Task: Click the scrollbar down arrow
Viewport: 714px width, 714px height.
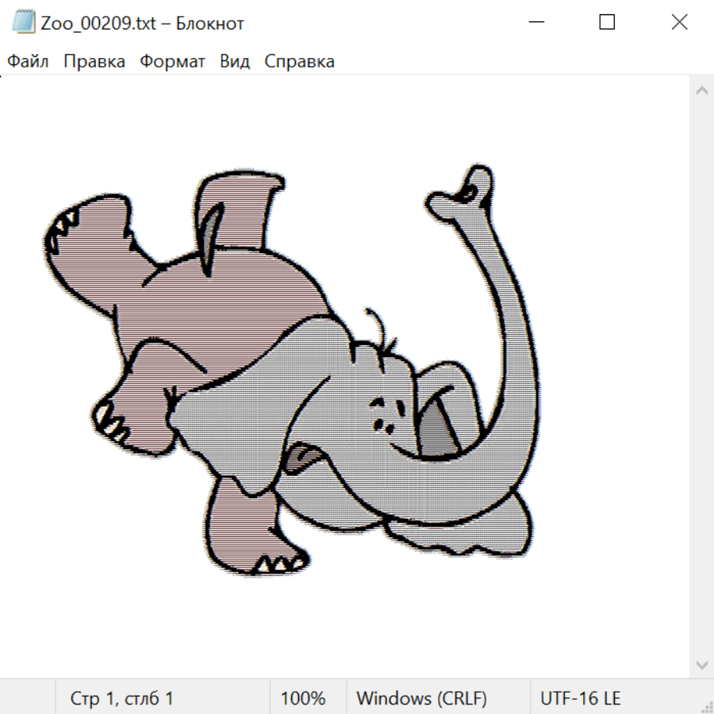Action: (701, 664)
